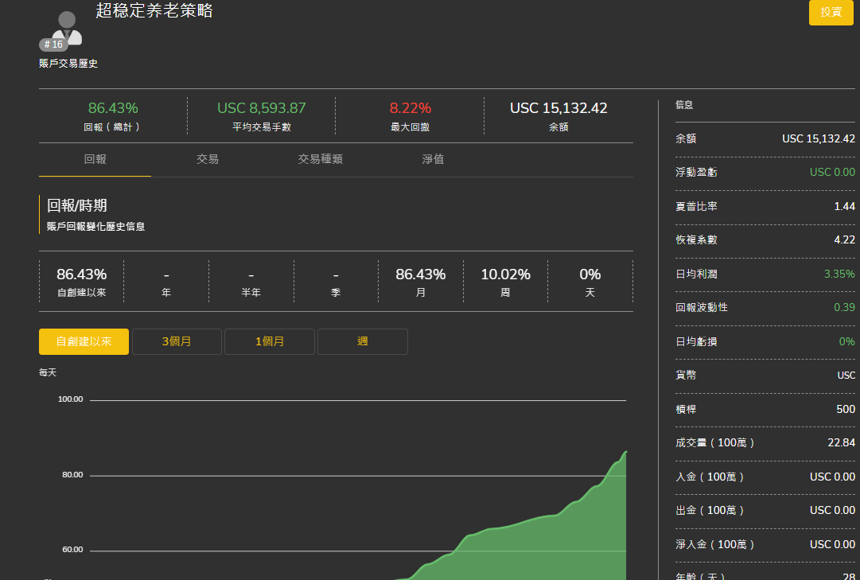The height and width of the screenshot is (580, 860).
Task: Choose the 3個月 chart range
Action: pos(177,342)
